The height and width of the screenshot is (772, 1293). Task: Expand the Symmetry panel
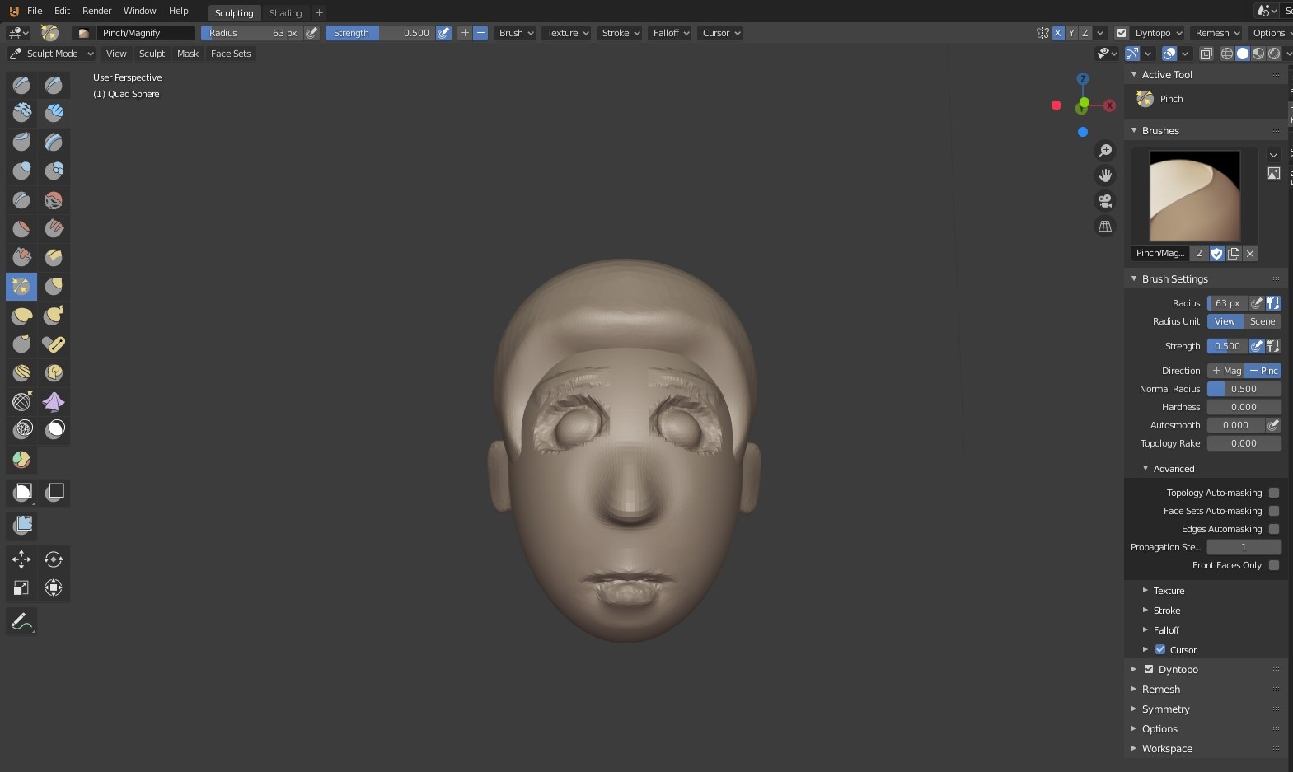point(1165,709)
